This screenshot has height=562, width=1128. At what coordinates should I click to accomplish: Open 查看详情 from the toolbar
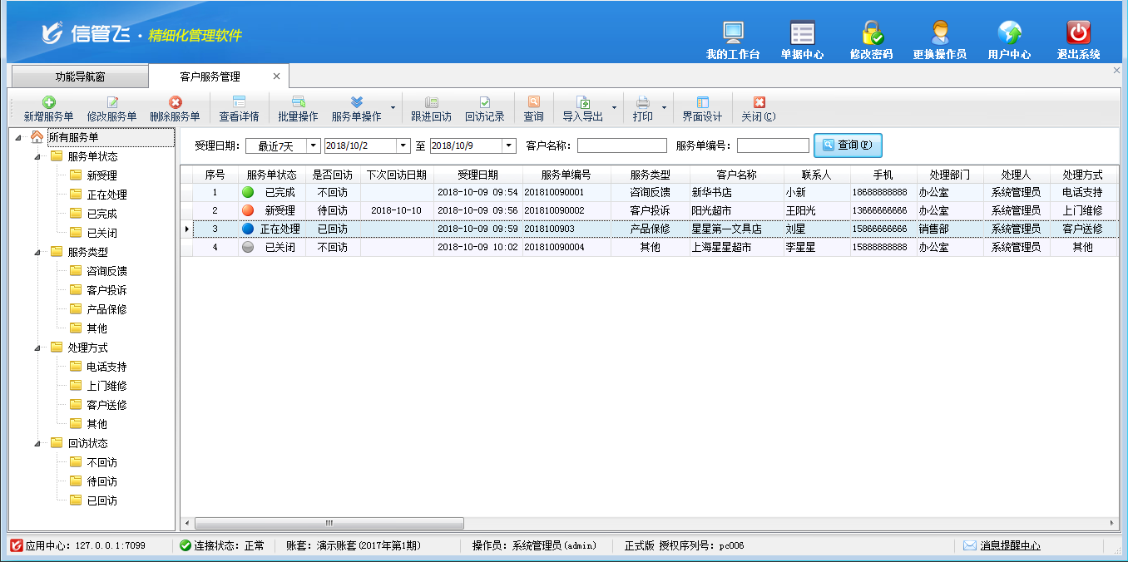pyautogui.click(x=239, y=102)
